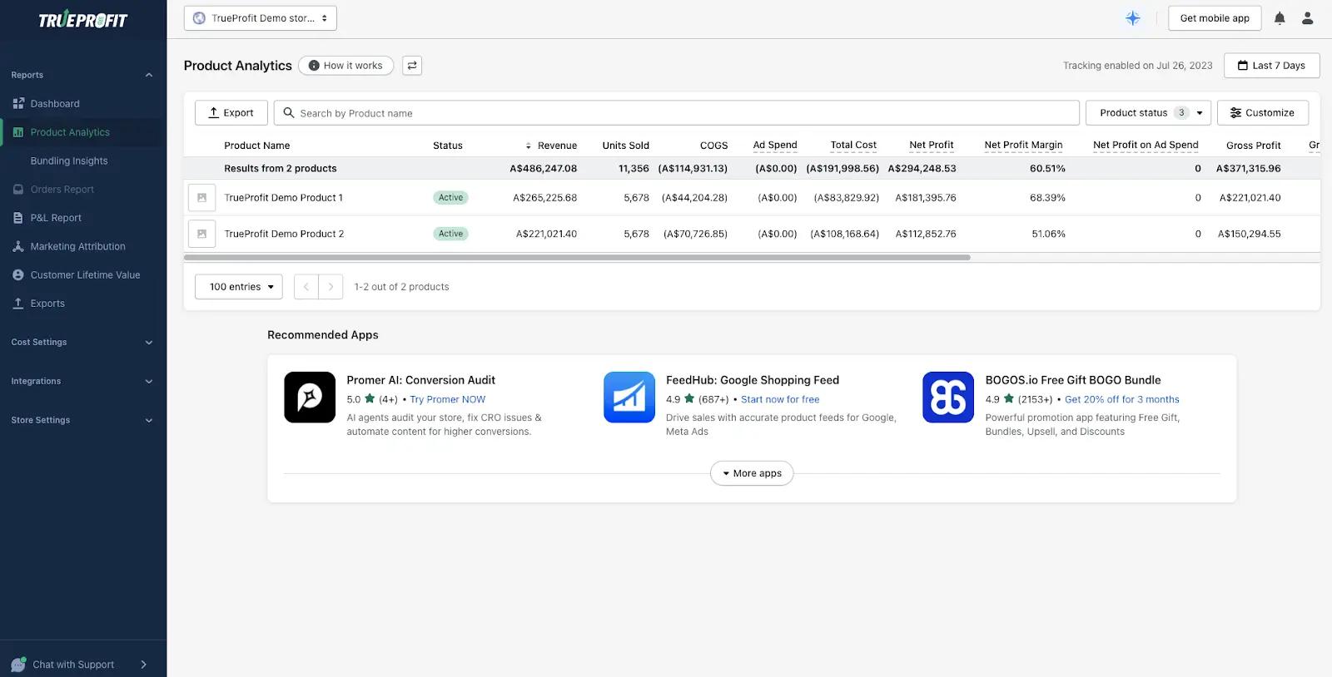This screenshot has height=677, width=1332.
Task: Click Active status badge of Demo Product 1
Action: pos(450,198)
